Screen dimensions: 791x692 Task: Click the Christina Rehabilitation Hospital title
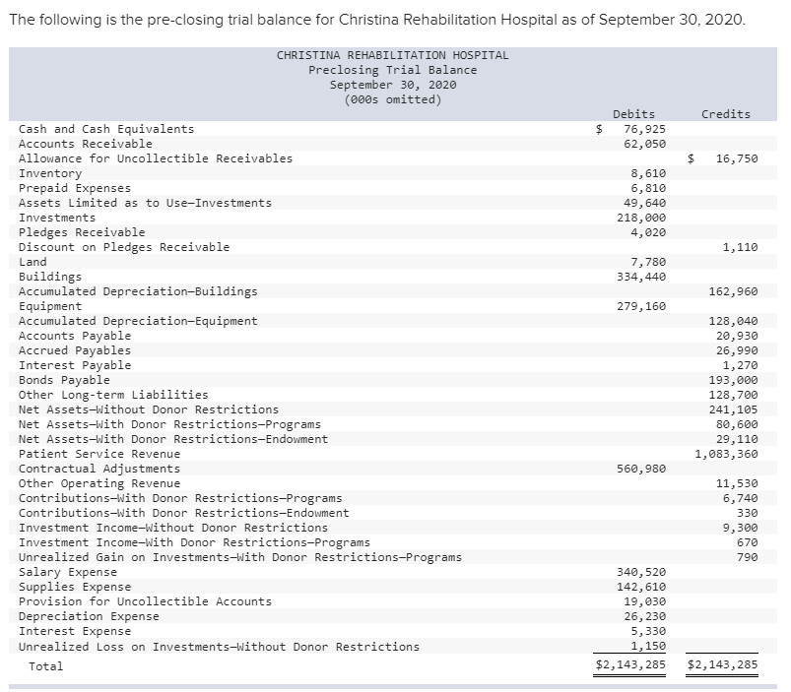pos(392,55)
